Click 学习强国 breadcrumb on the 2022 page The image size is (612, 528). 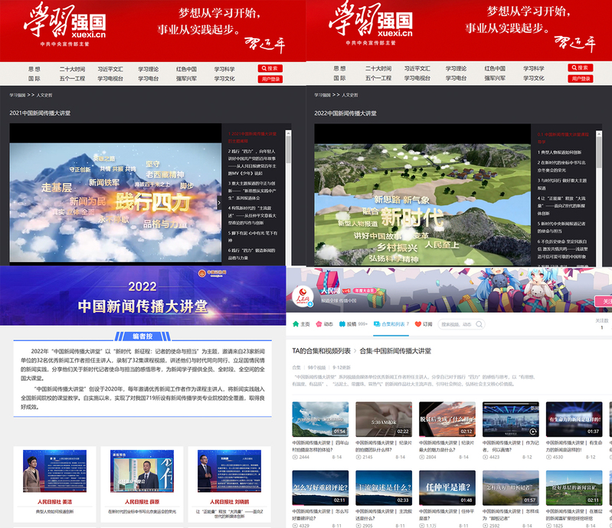pyautogui.click(x=322, y=95)
